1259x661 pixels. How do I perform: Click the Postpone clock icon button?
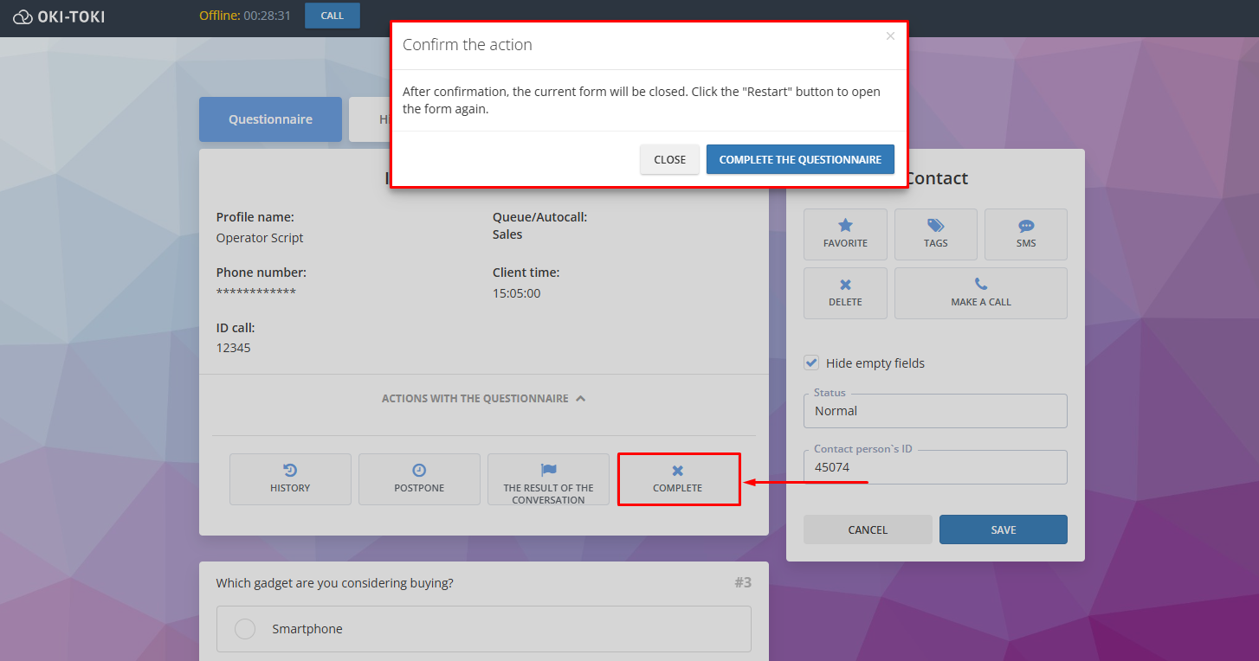coord(419,478)
